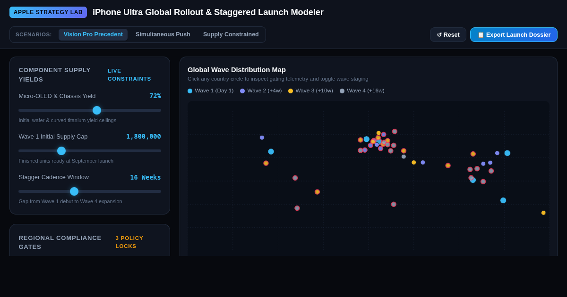Switch to the Vision Pro Precedent scenario
The width and height of the screenshot is (567, 297).
click(x=93, y=34)
